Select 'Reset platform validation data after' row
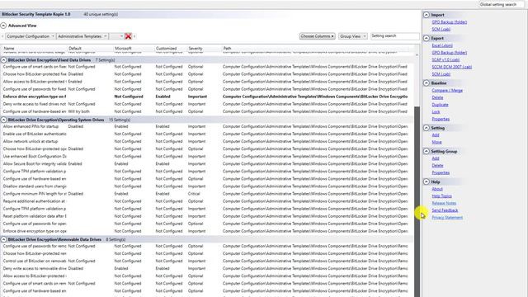The height and width of the screenshot is (297, 528). pyautogui.click(x=206, y=216)
